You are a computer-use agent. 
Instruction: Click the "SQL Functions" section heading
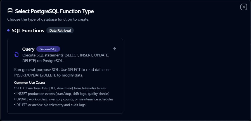point(28,31)
